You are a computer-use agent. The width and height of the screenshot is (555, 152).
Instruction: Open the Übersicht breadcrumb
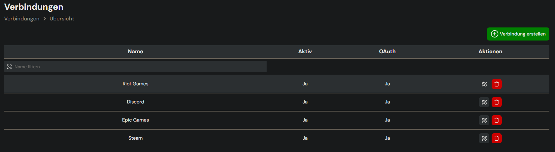point(62,19)
